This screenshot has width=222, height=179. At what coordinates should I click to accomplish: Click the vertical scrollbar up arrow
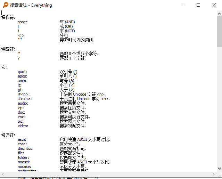(219, 14)
